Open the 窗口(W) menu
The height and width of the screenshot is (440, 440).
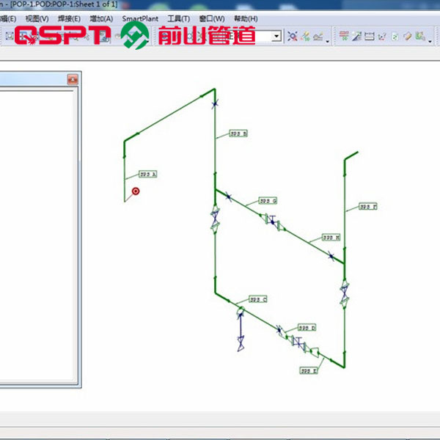pos(212,18)
